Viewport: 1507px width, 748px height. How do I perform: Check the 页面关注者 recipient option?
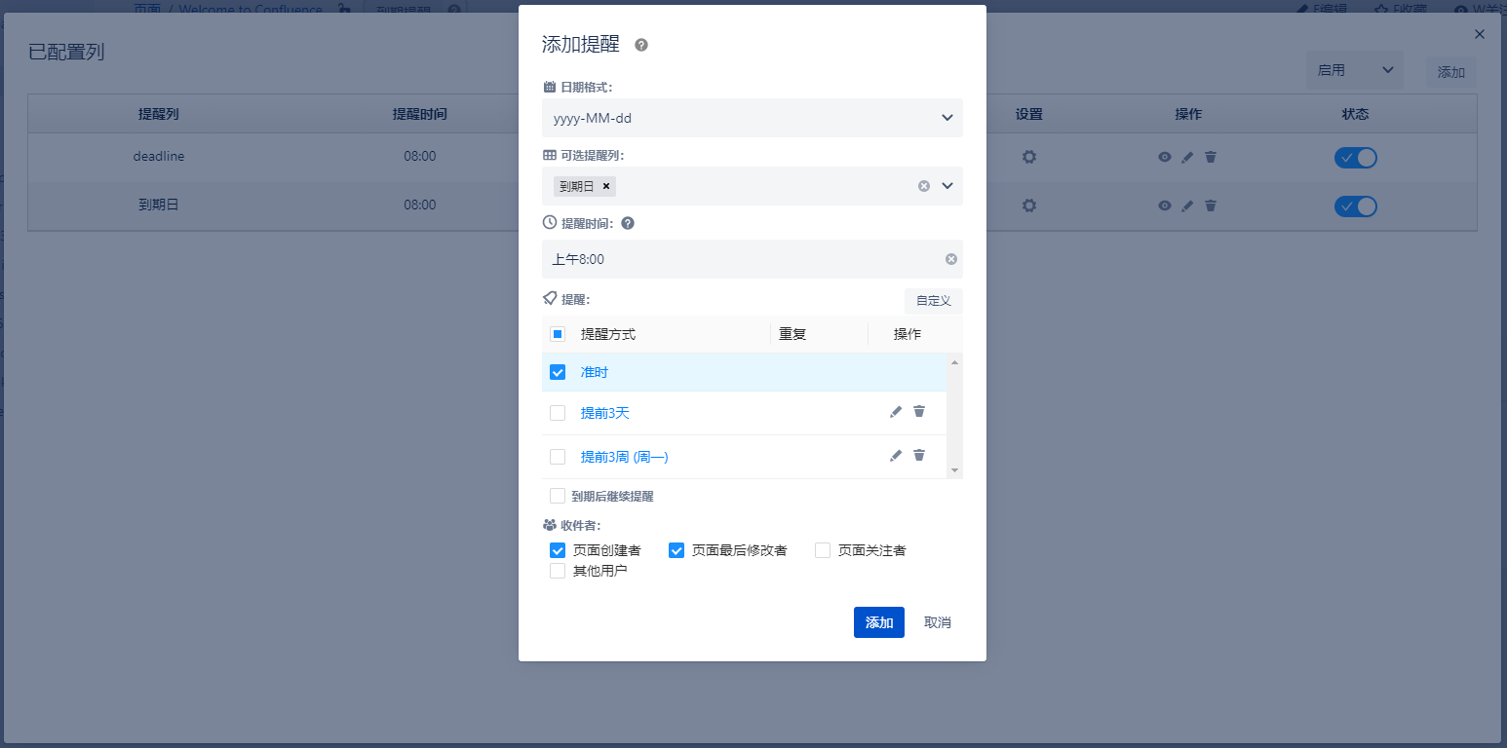click(x=823, y=550)
